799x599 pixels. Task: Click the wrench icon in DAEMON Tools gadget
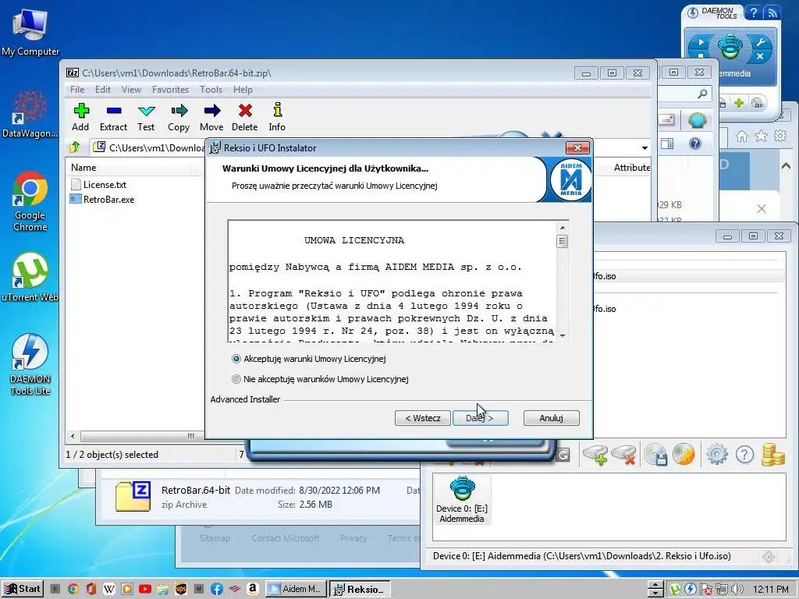[760, 43]
